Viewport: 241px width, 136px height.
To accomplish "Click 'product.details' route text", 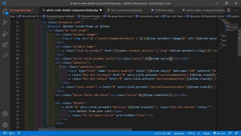I will (x=141, y=51).
